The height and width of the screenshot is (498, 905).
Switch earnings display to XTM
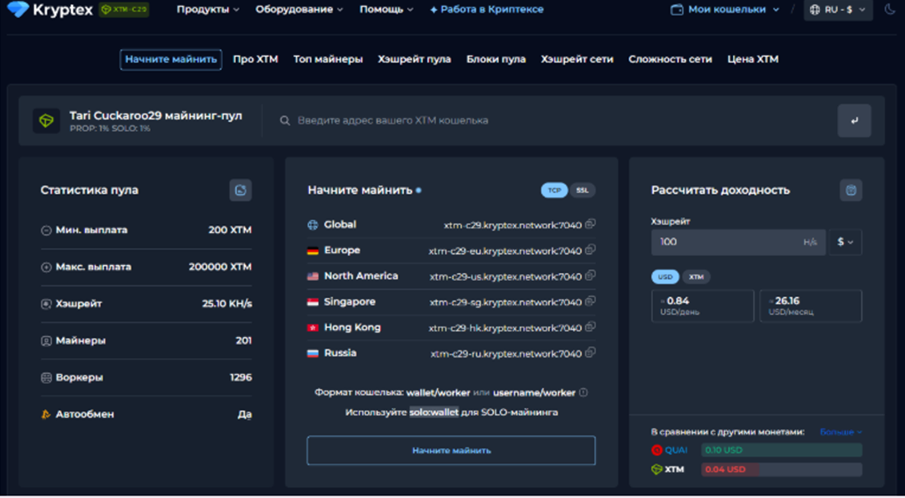[x=696, y=277]
